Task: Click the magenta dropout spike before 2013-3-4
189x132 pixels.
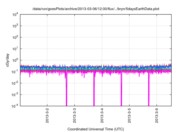Action: point(94,89)
